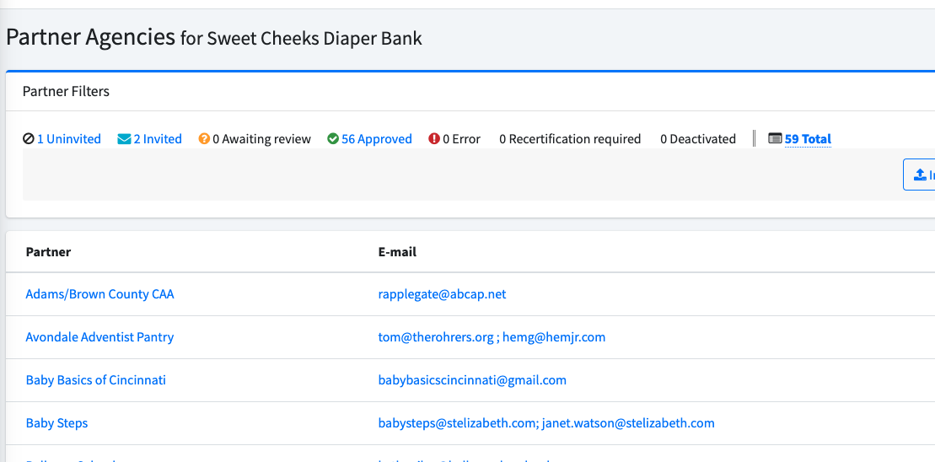
Task: Click the red Error exclamation icon
Action: [434, 139]
